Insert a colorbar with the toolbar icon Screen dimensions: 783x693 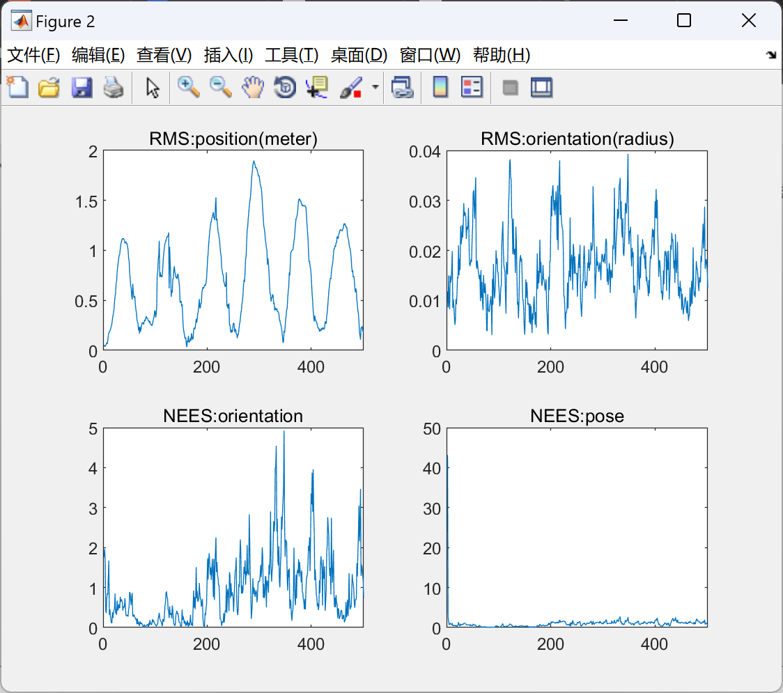click(440, 87)
